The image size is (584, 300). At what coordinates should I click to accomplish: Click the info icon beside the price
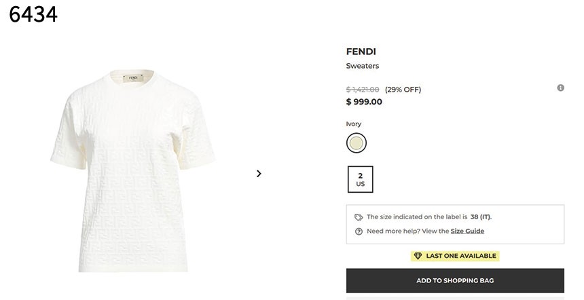(x=560, y=88)
